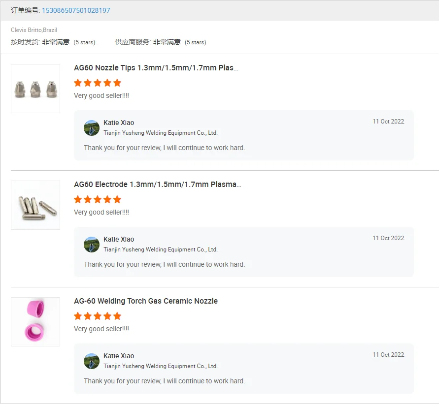Click the 11 Oct 2022 date in first reply
This screenshot has width=439, height=404.
(388, 122)
